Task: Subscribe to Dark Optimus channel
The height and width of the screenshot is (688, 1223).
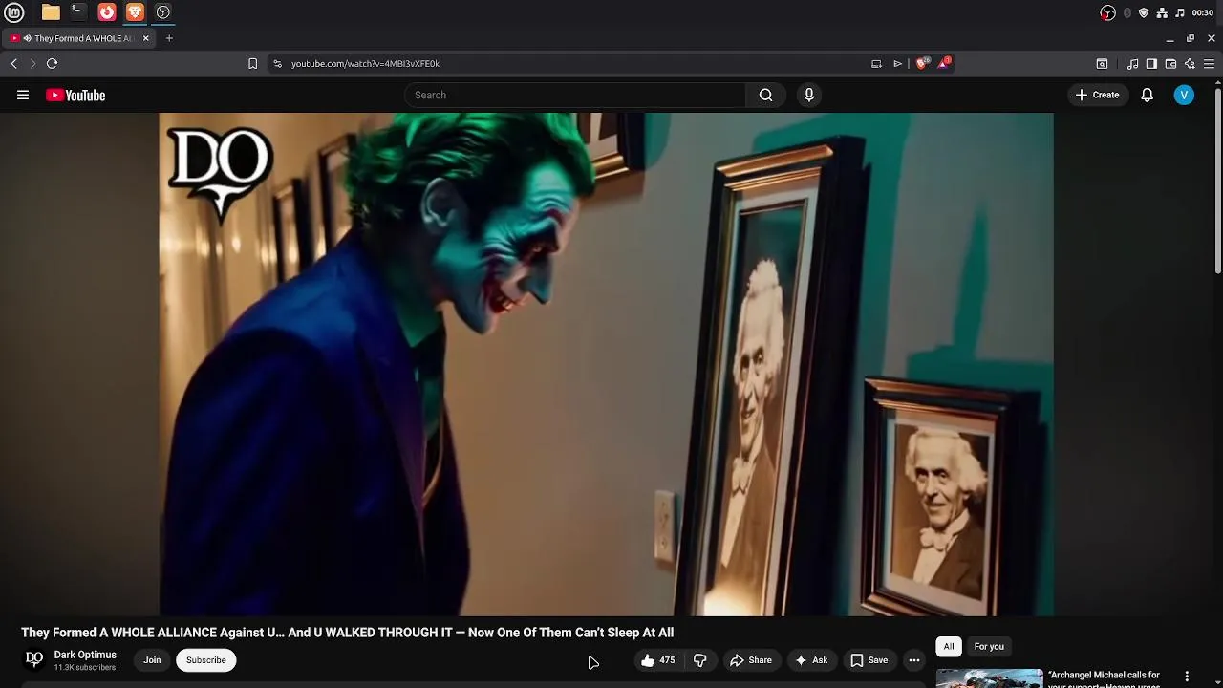Action: pos(206,660)
